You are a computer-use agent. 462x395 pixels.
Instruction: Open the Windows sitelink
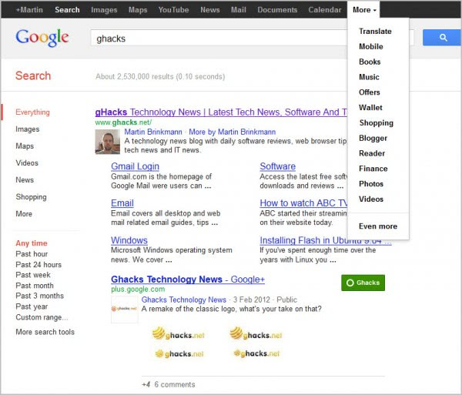coord(129,240)
